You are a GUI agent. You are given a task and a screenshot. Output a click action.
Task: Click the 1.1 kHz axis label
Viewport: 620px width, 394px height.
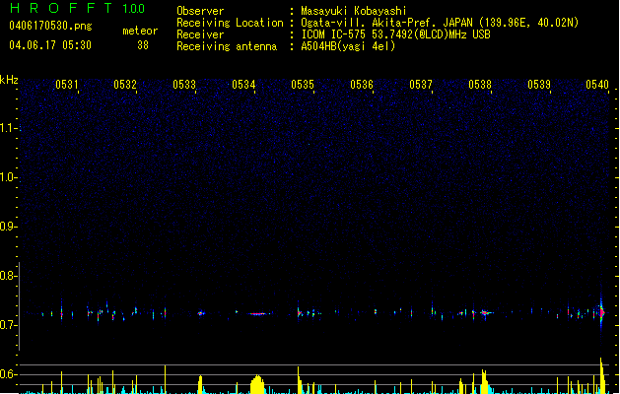(x=8, y=128)
